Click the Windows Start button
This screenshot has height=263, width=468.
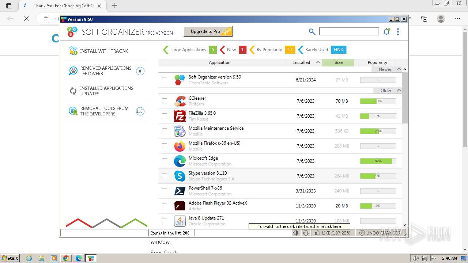(10, 258)
